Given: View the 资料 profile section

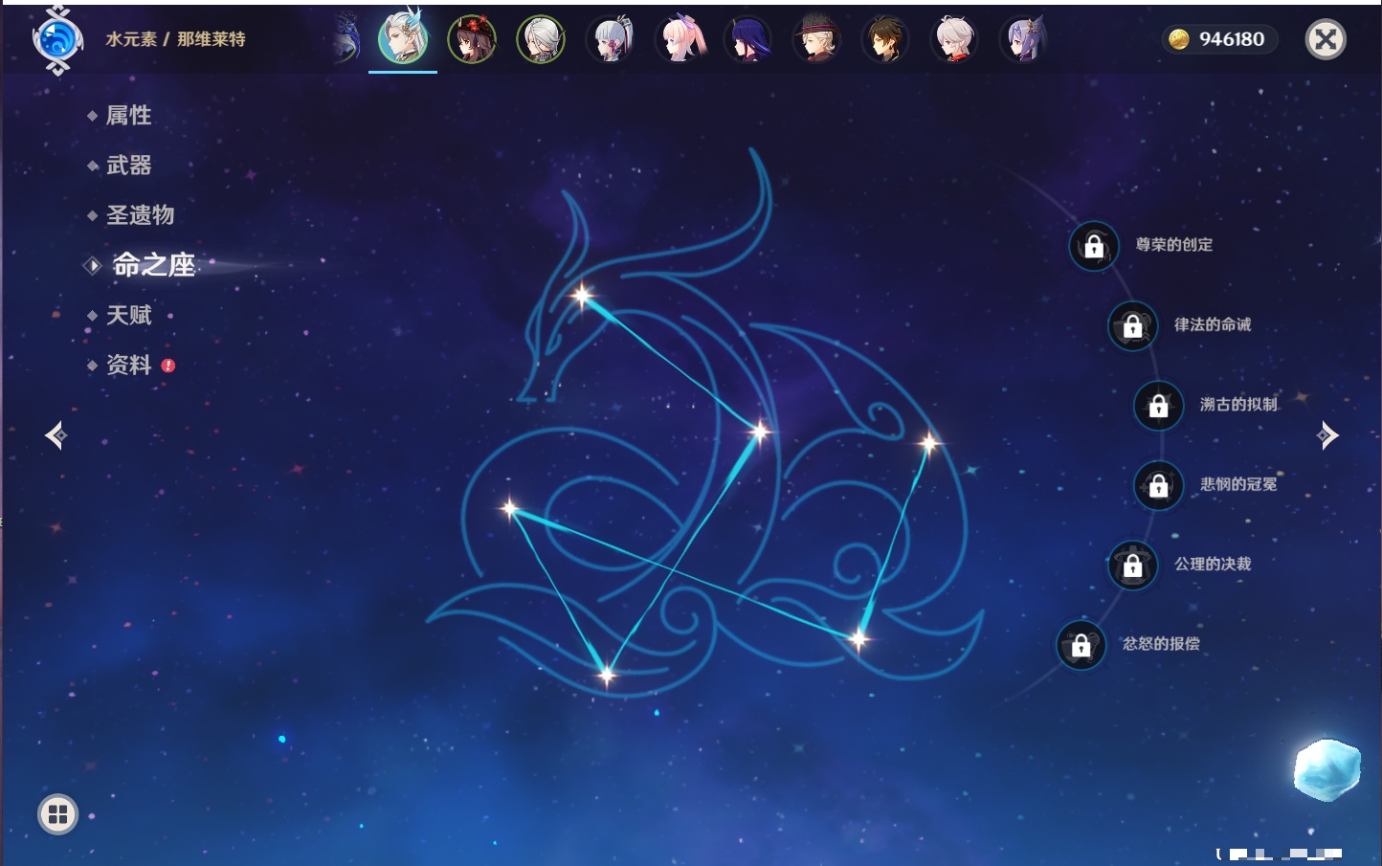Looking at the screenshot, I should pos(128,365).
